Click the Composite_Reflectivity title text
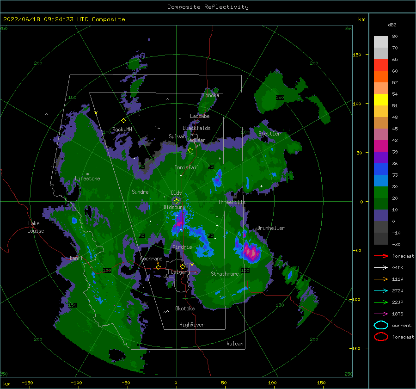This screenshot has width=416, height=389. (x=208, y=7)
